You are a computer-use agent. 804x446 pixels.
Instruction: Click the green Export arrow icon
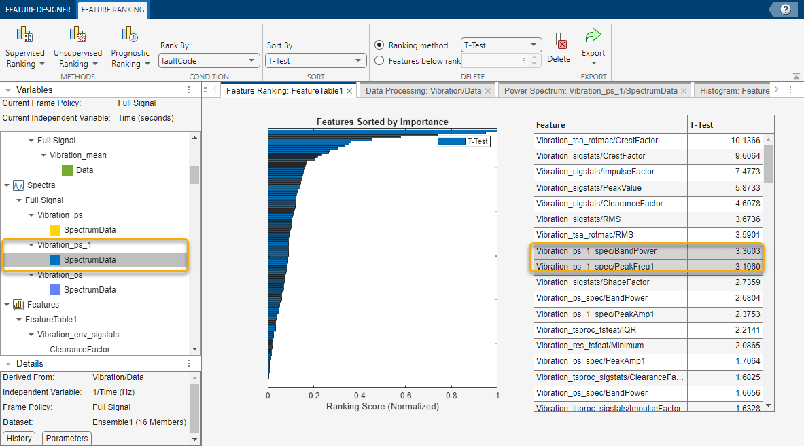click(x=593, y=35)
